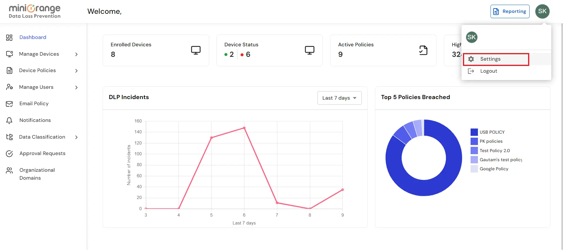Click the Reporting button
The width and height of the screenshot is (563, 250).
(510, 11)
